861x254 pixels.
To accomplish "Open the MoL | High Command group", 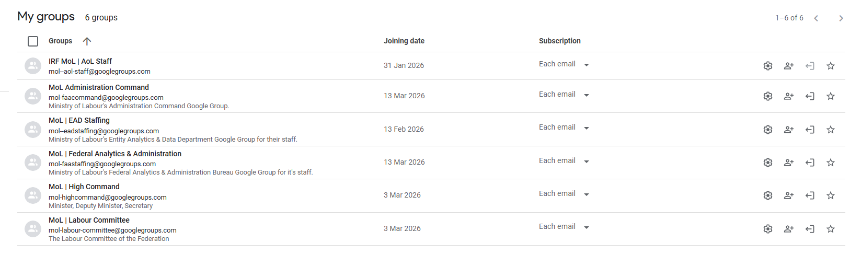I will (x=84, y=187).
